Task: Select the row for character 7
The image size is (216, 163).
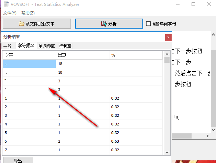Action: pos(83,150)
